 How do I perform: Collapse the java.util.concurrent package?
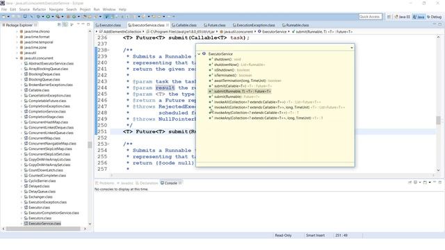[17, 58]
